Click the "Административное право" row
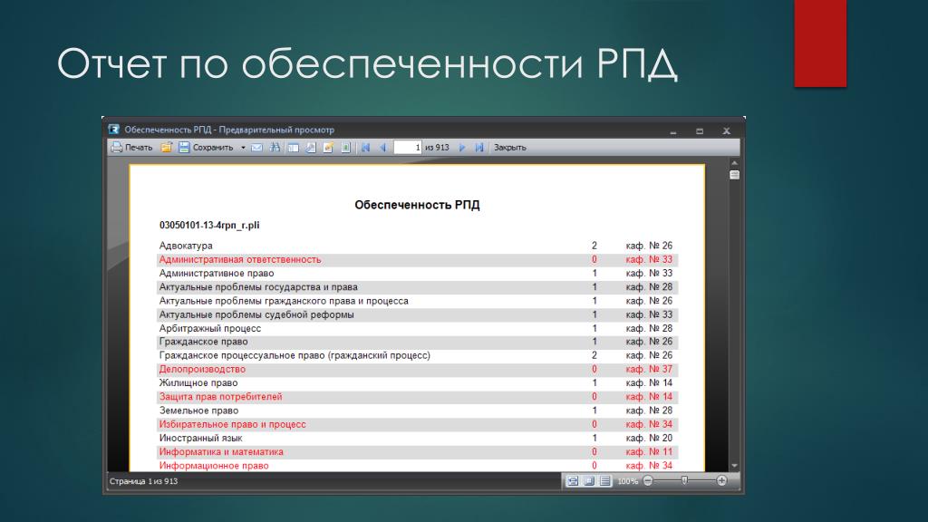Screen dimensions: 928x522 pos(417,274)
